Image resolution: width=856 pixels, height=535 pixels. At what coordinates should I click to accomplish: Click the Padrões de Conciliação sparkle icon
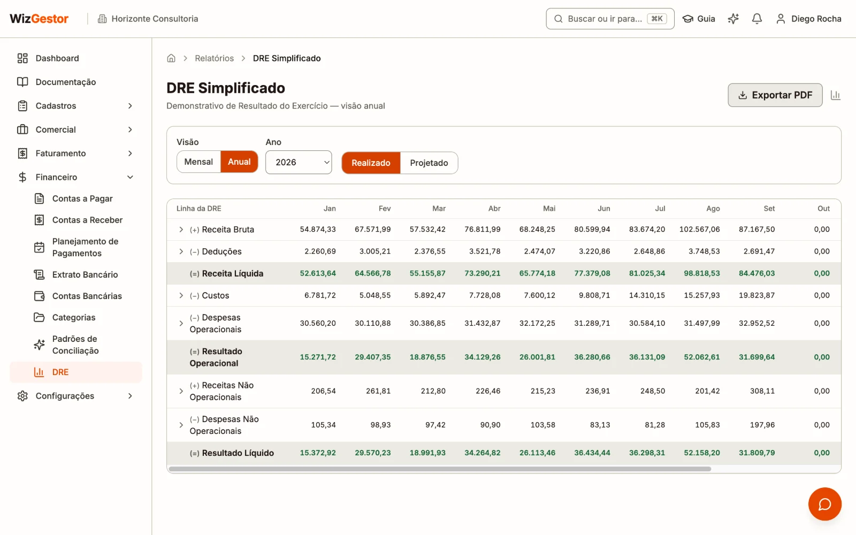39,345
